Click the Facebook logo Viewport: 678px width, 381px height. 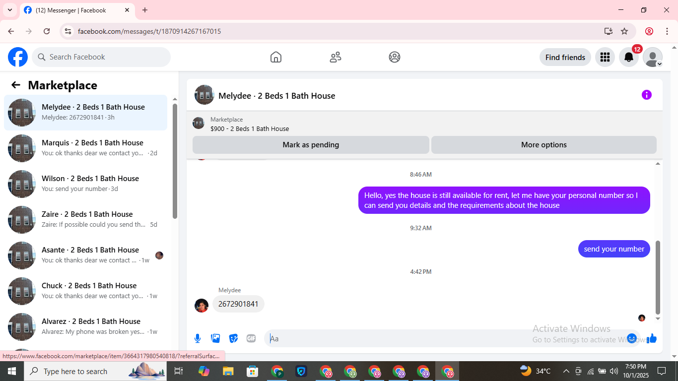click(18, 57)
